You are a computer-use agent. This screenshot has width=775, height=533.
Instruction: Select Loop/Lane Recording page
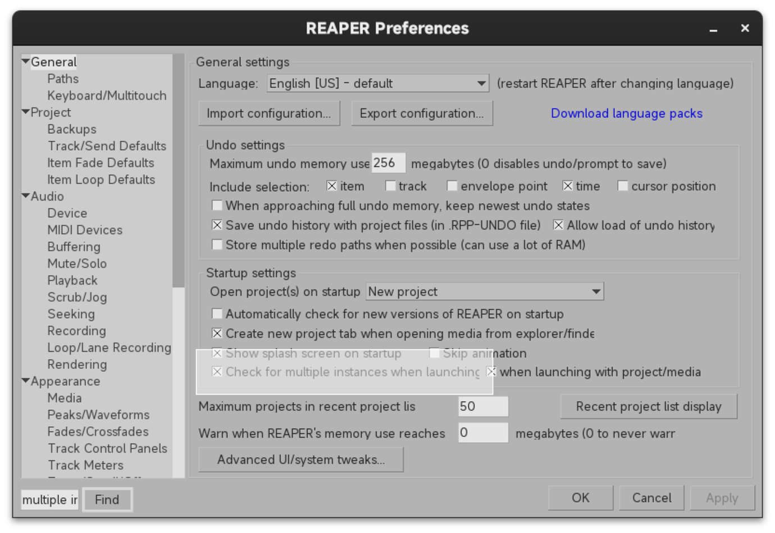click(109, 348)
